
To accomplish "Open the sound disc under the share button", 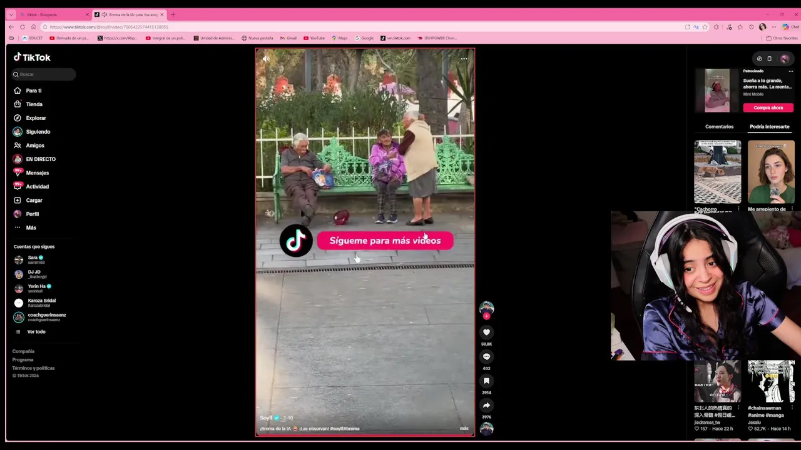I will coord(486,429).
